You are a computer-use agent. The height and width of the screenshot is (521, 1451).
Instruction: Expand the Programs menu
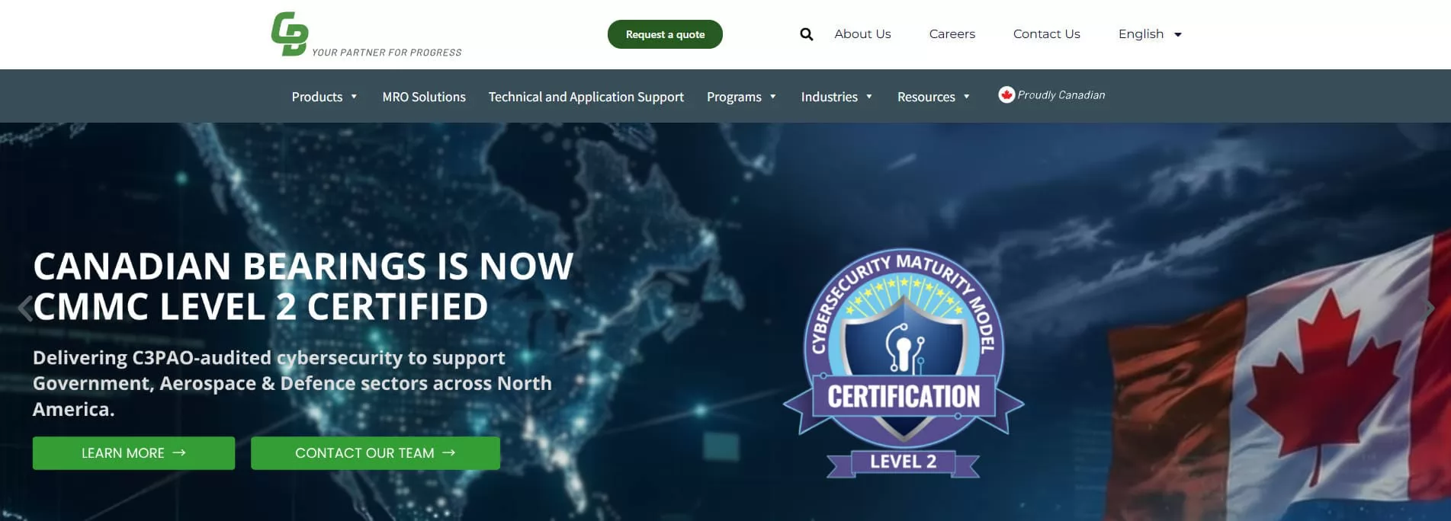point(741,97)
